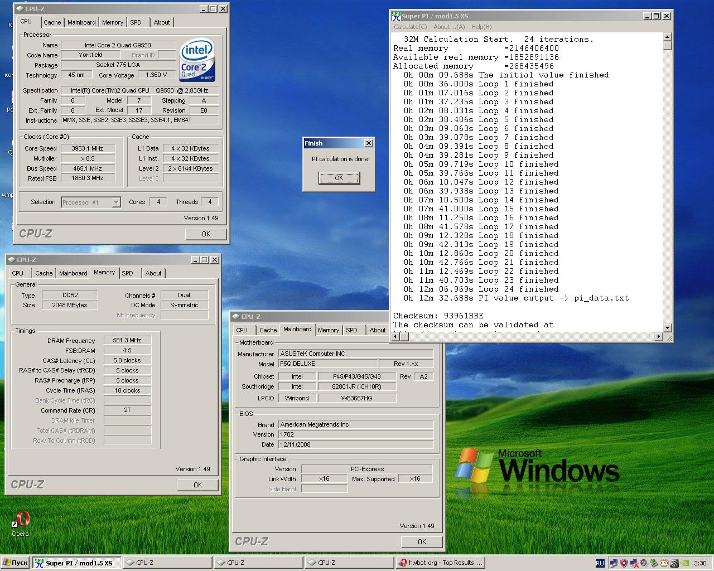
Task: Click the DRAM Frequency value 581.3 MHz
Action: coord(127,340)
